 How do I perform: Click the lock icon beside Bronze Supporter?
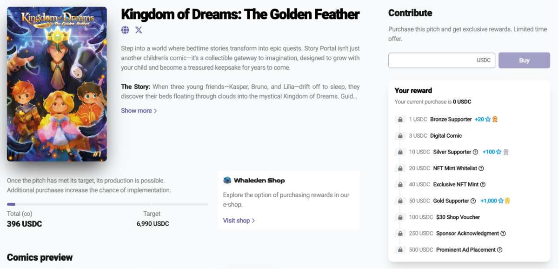point(400,120)
